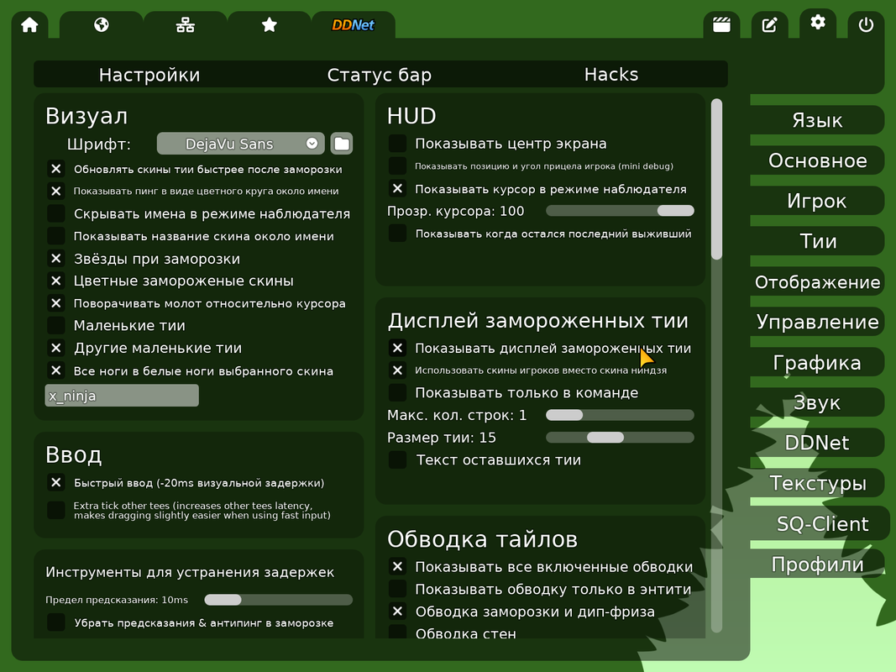The image size is (896, 672).
Task: Open the Профили settings page
Action: [x=817, y=564]
